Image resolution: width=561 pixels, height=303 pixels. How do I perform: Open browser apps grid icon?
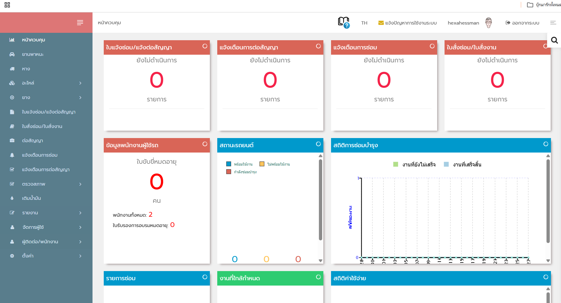point(7,5)
